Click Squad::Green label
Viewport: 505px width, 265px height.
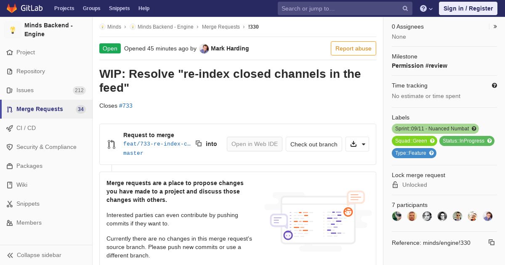coord(415,141)
